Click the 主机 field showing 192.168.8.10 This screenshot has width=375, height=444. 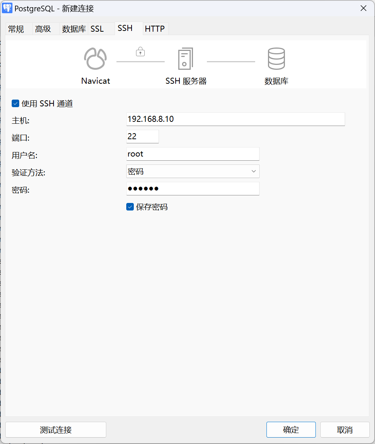pyautogui.click(x=236, y=119)
